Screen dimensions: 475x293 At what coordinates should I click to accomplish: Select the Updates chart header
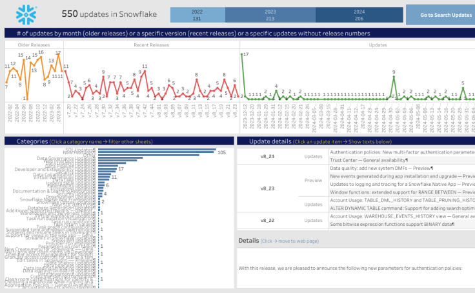pyautogui.click(x=378, y=45)
